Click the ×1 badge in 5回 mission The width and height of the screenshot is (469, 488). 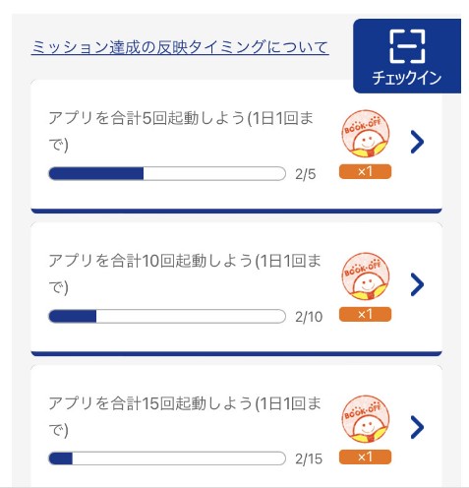[x=365, y=171]
